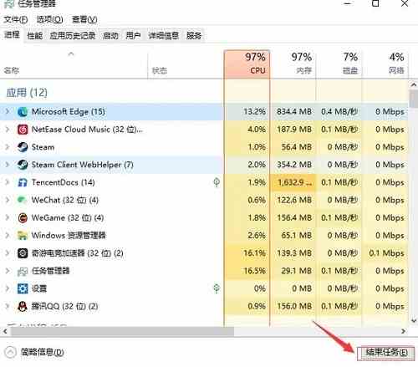
Task: Switch to the 性能 tab
Action: point(35,36)
